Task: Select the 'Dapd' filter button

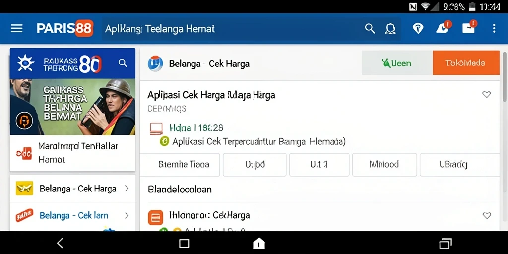Action: pyautogui.click(x=254, y=165)
